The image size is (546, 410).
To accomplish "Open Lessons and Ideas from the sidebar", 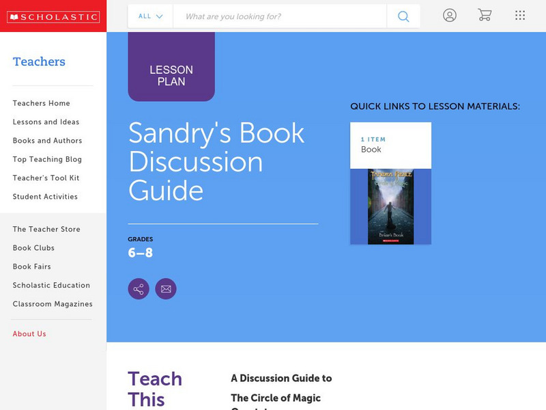I will pos(45,122).
